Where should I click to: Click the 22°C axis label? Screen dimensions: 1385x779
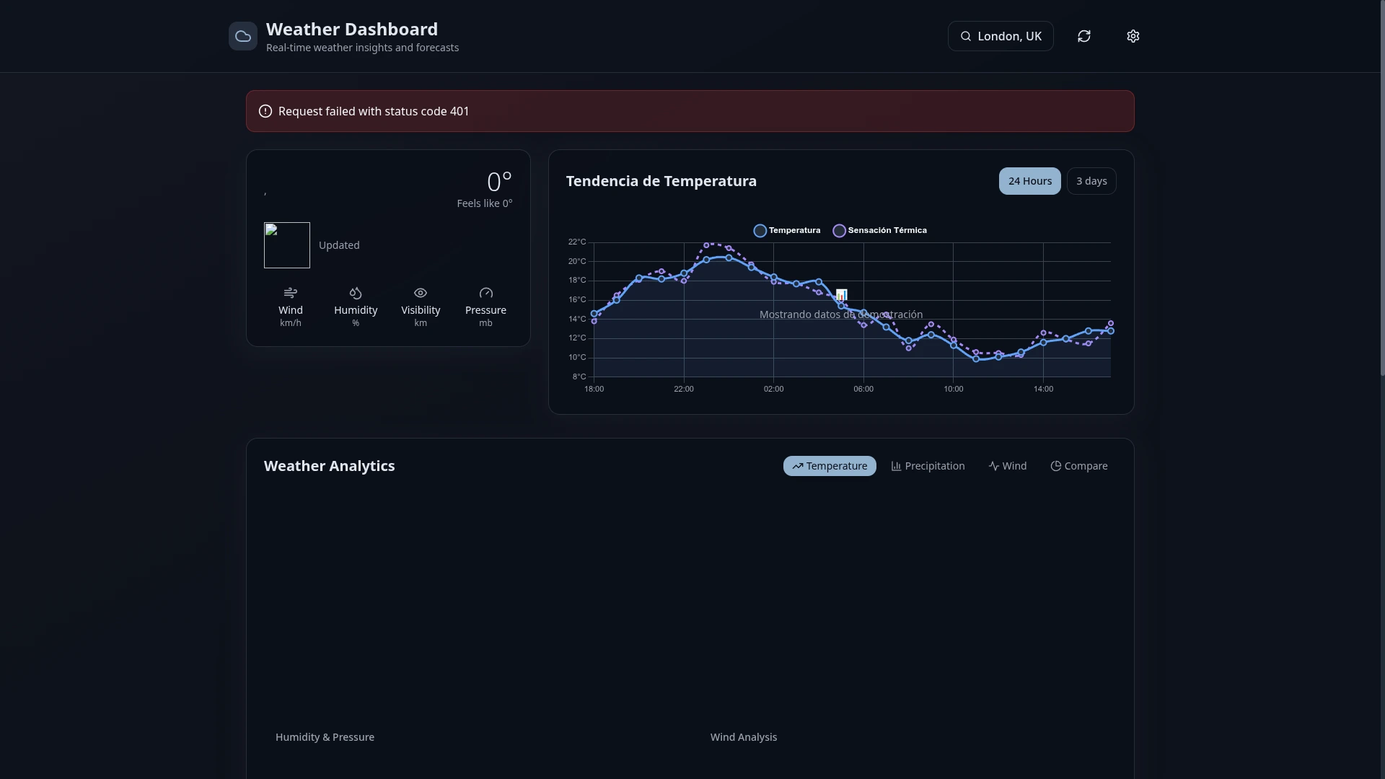point(577,242)
